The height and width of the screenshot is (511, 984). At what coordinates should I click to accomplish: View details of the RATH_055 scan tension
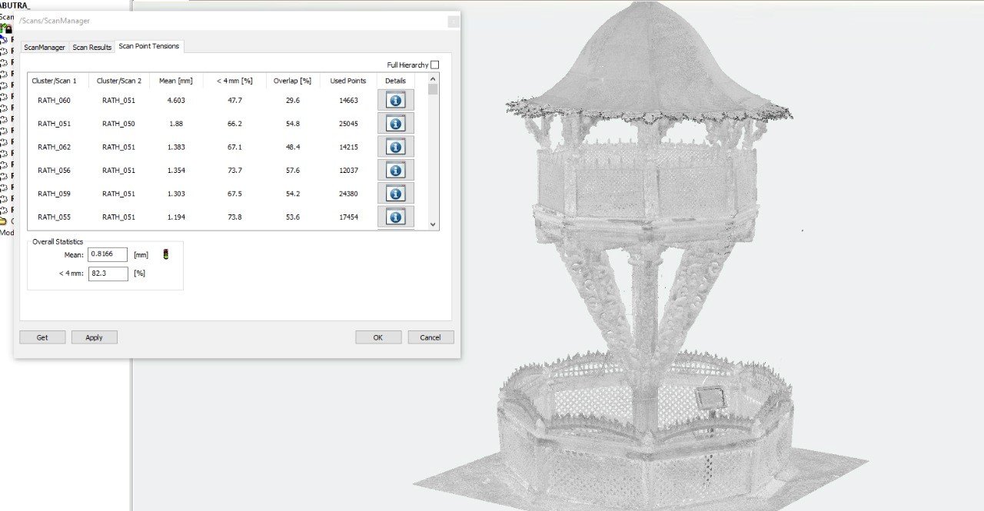tap(395, 217)
